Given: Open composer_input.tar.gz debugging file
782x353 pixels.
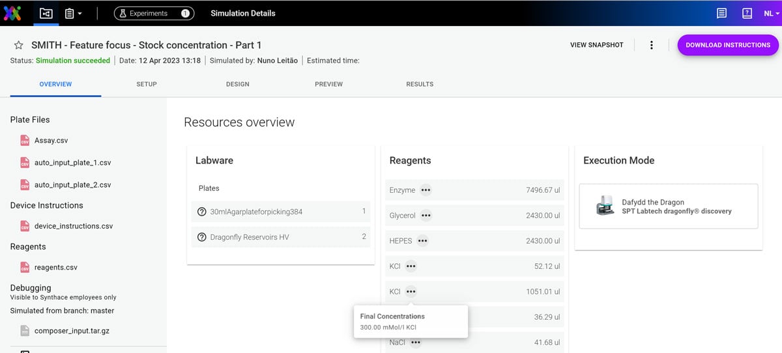Looking at the screenshot, I should [x=72, y=331].
